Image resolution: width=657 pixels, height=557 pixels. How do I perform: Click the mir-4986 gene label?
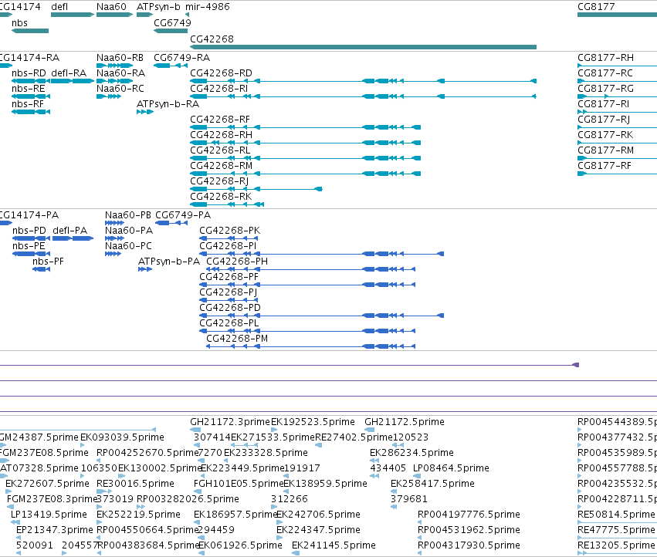208,7
